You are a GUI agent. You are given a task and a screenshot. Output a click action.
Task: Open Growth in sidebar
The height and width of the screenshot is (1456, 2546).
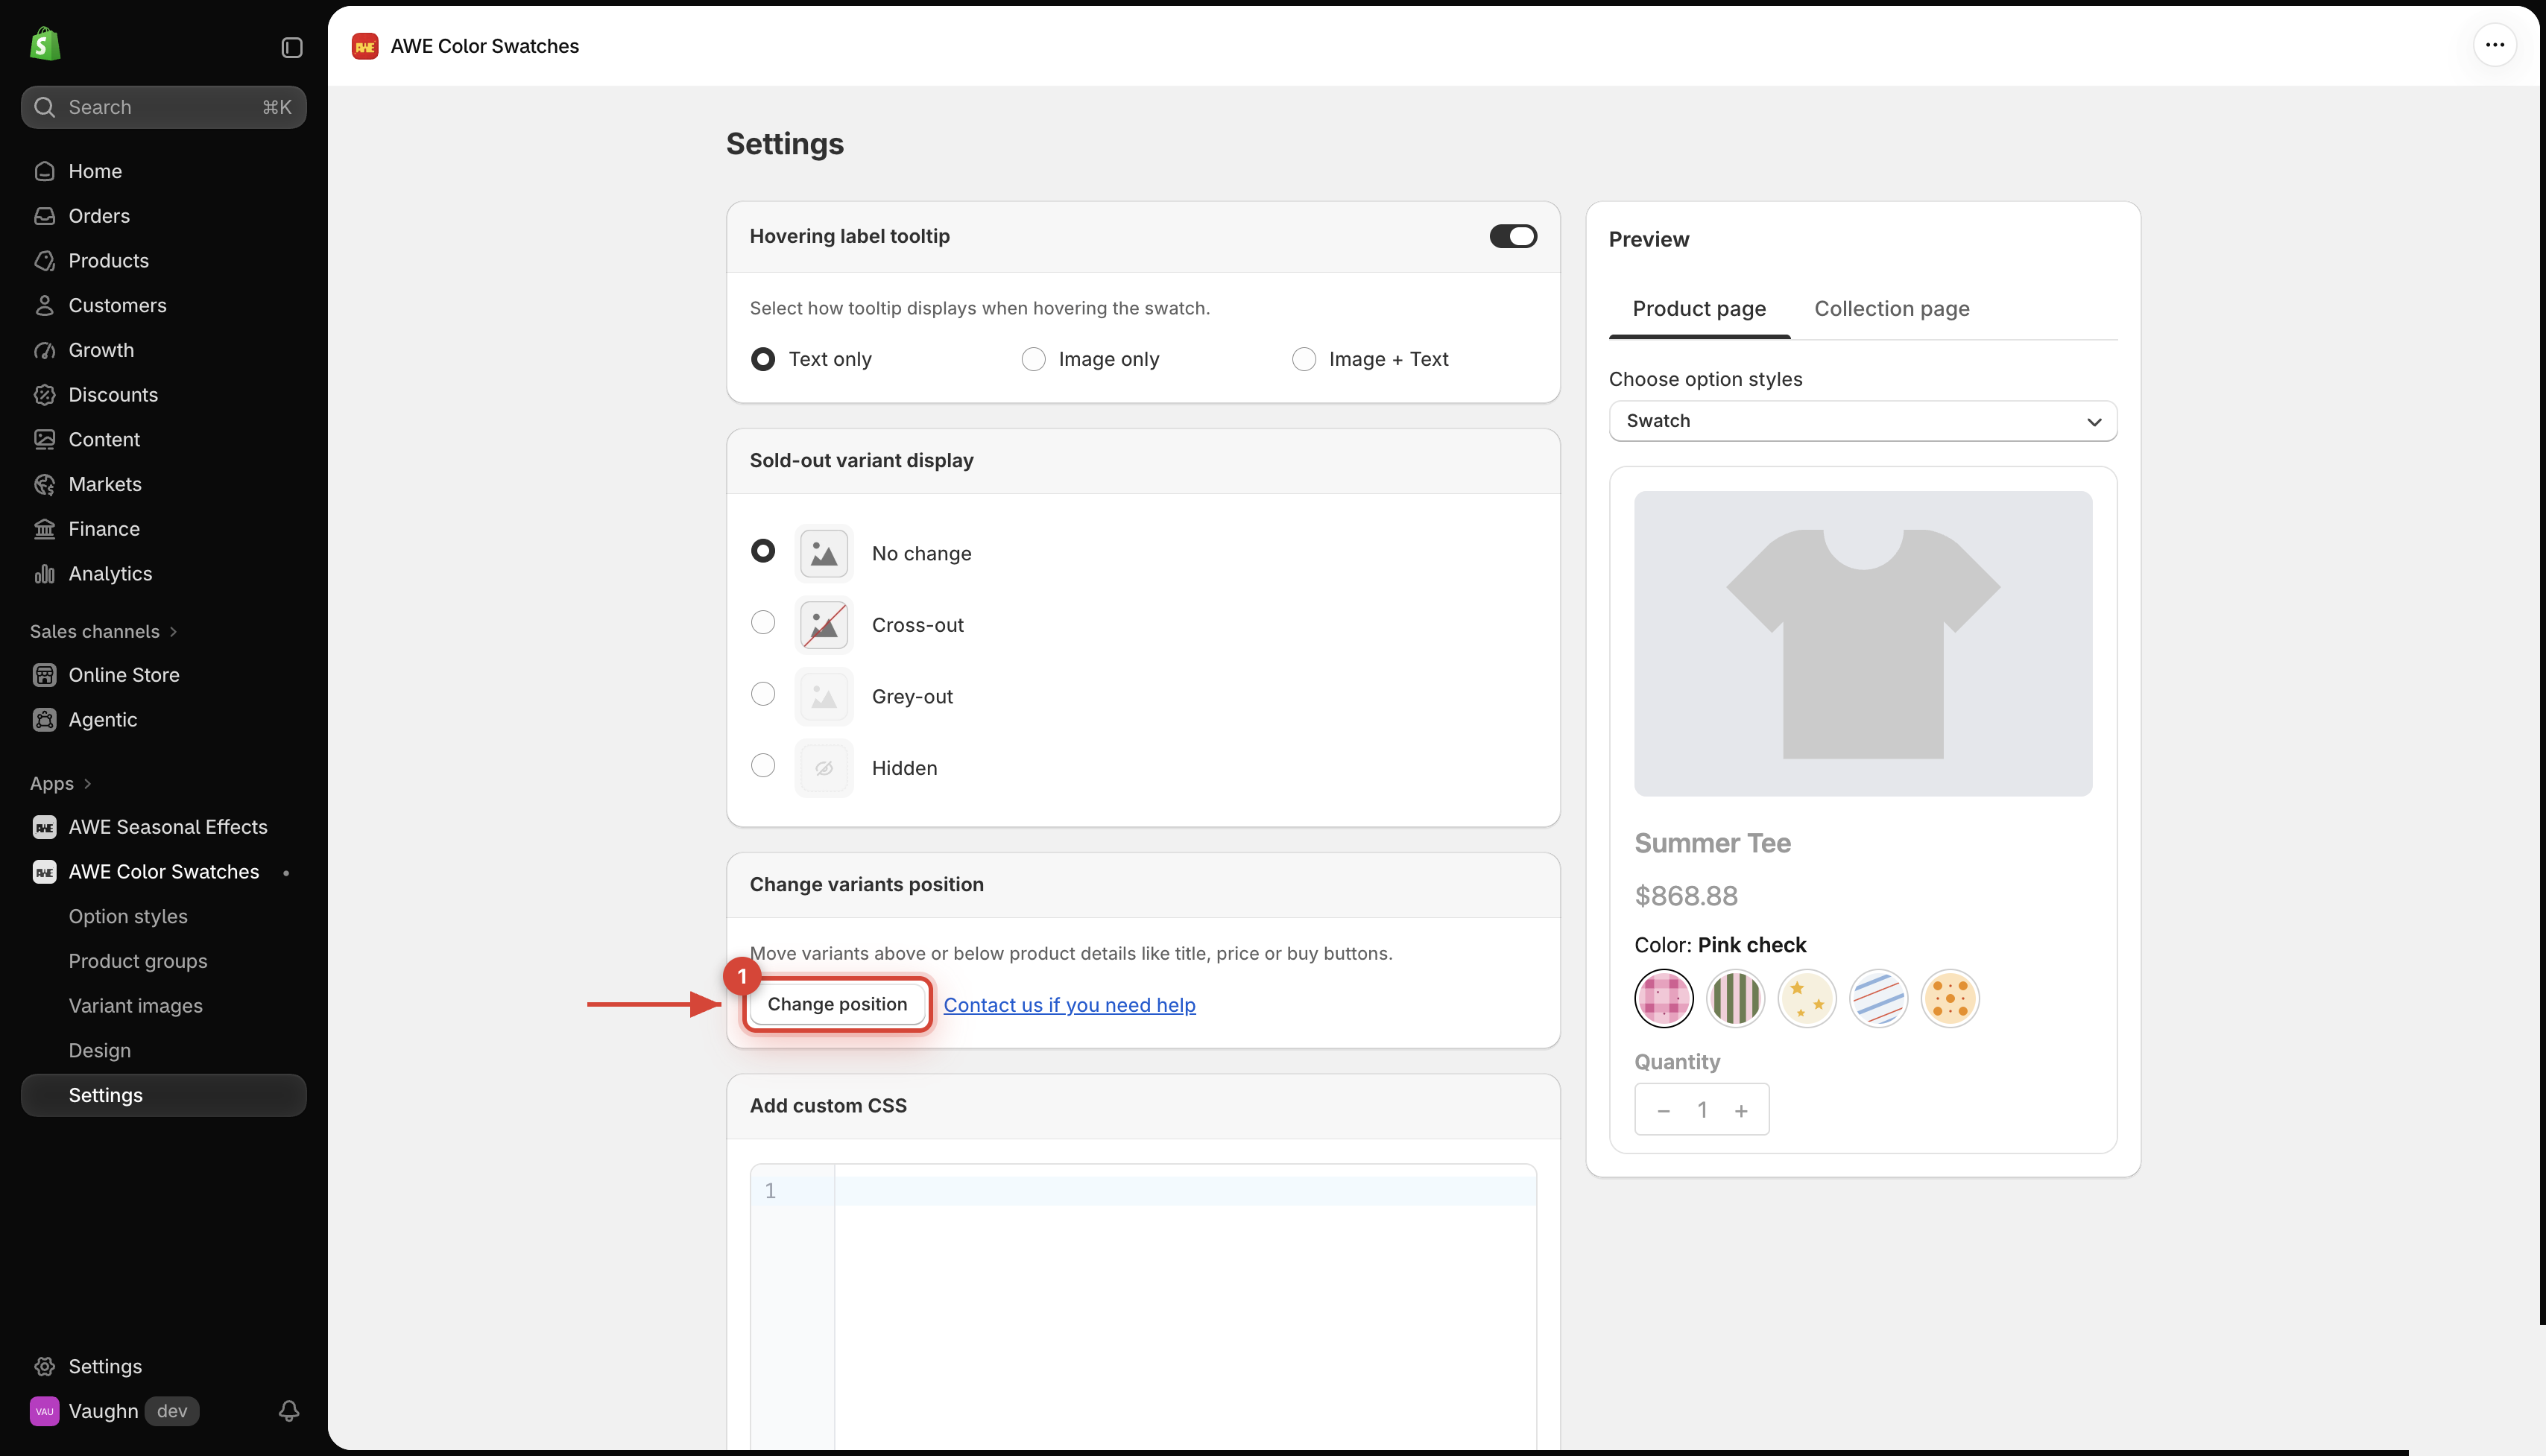pyautogui.click(x=163, y=350)
